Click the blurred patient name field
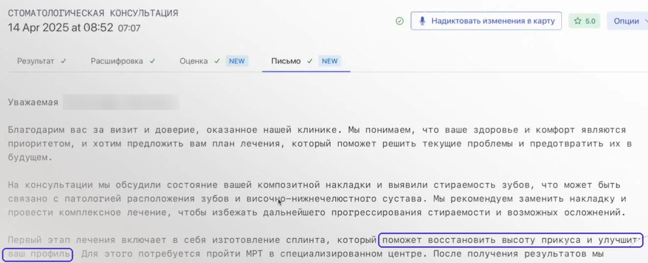The width and height of the screenshot is (648, 263). click(121, 103)
